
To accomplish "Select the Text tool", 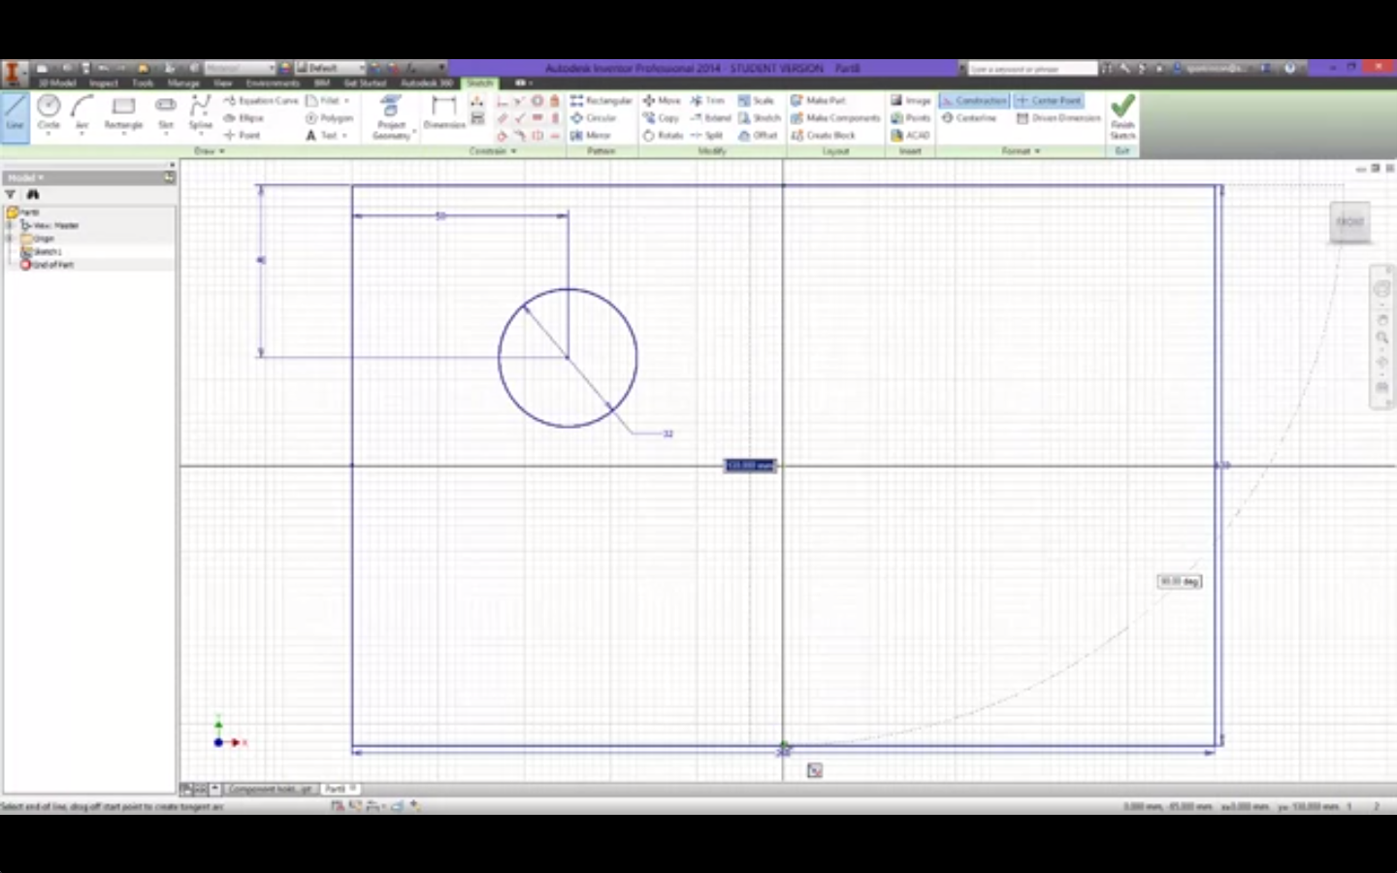I will pyautogui.click(x=322, y=135).
